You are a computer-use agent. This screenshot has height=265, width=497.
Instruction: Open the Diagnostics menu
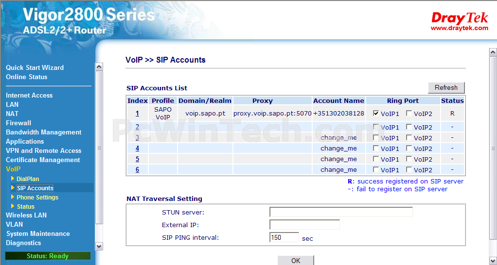point(23,243)
